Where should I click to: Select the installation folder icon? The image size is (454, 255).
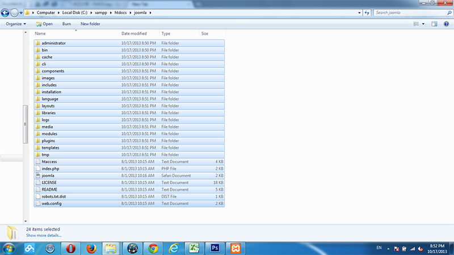38,92
